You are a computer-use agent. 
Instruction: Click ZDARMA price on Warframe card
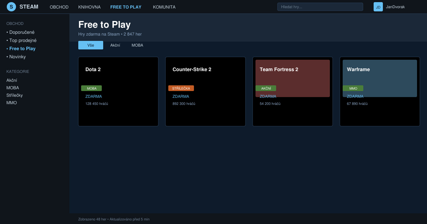coord(355,96)
